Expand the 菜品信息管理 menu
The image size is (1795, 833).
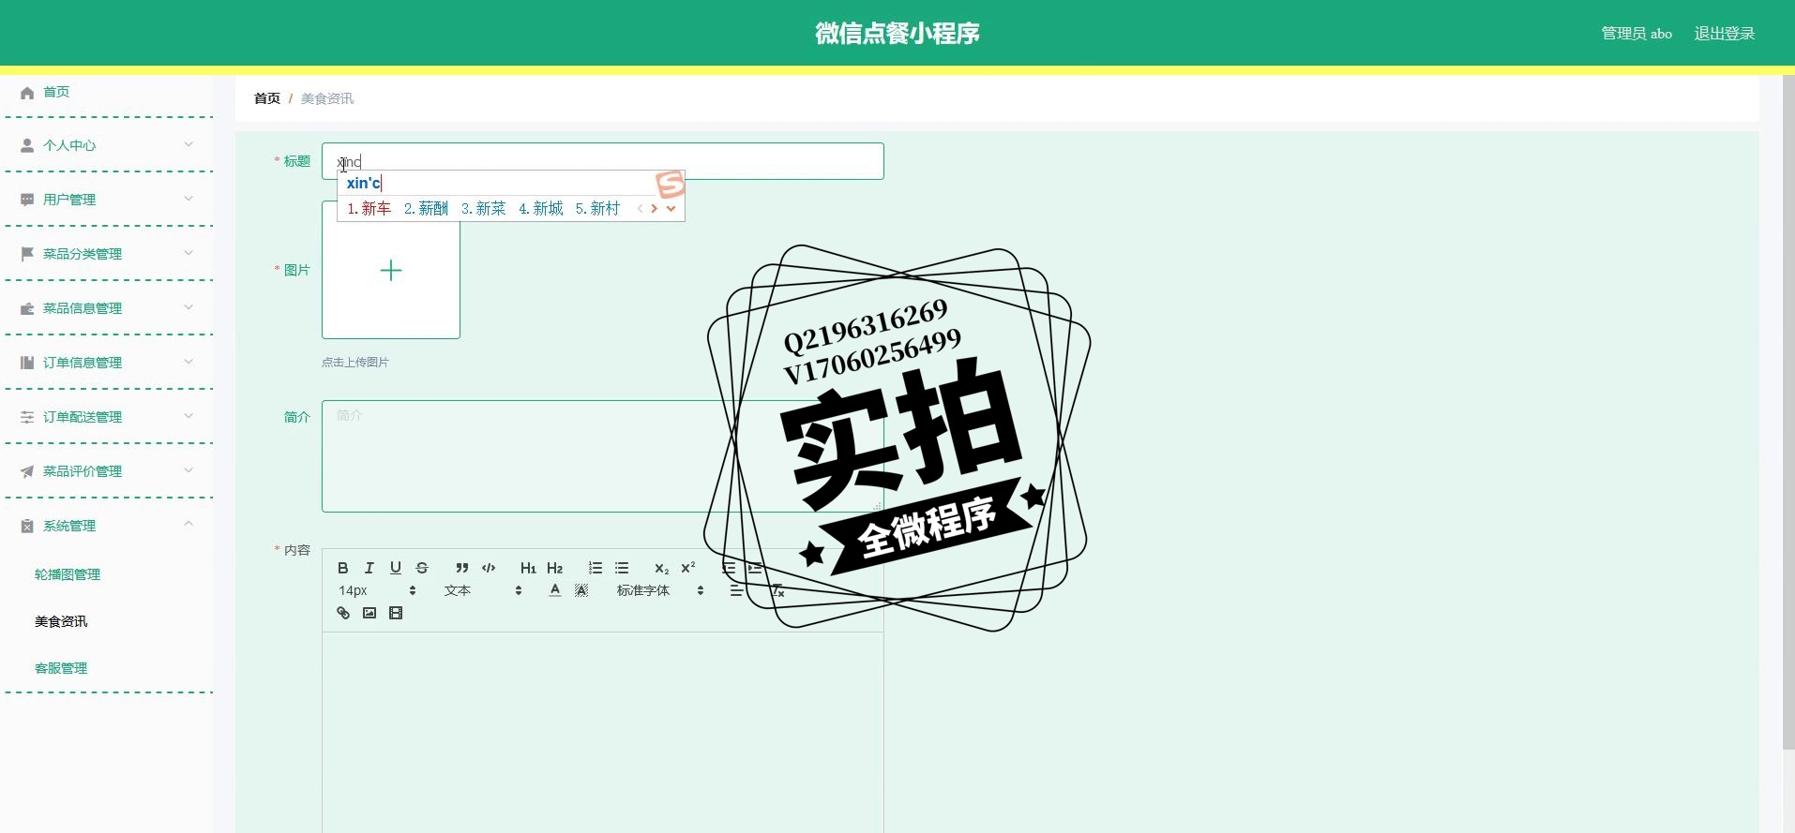click(109, 308)
